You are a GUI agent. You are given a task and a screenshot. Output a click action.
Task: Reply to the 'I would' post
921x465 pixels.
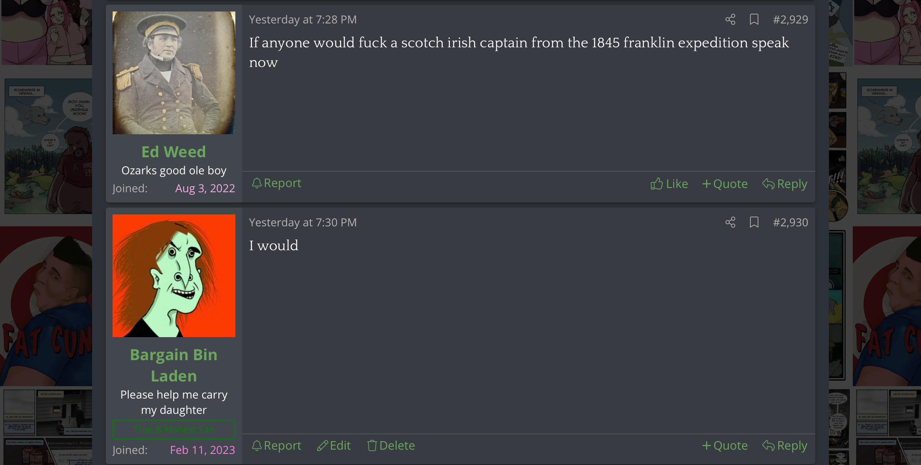[x=785, y=445]
